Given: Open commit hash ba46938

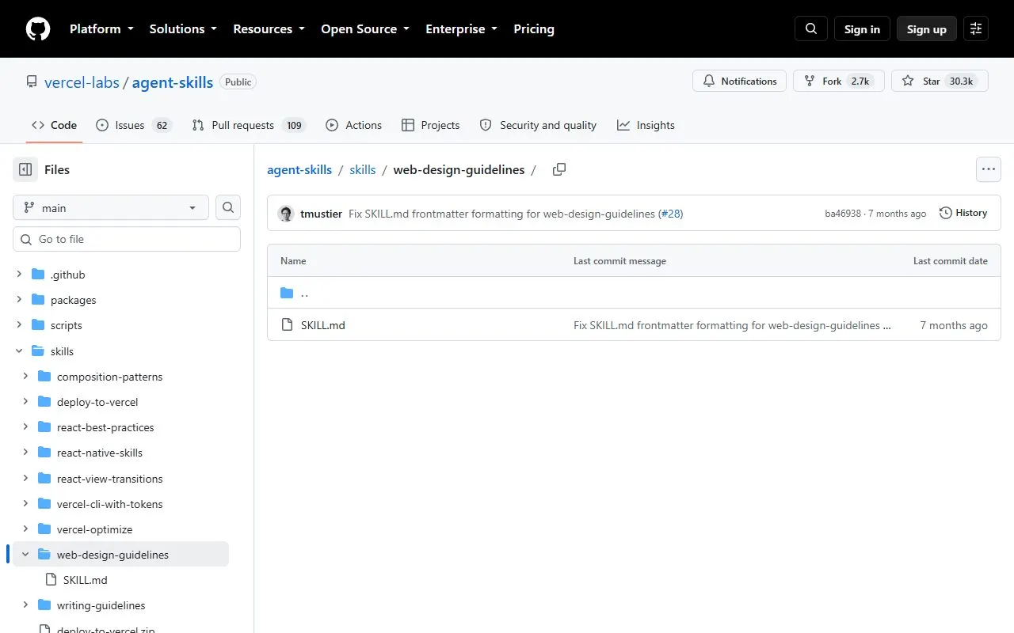Looking at the screenshot, I should click(x=843, y=214).
